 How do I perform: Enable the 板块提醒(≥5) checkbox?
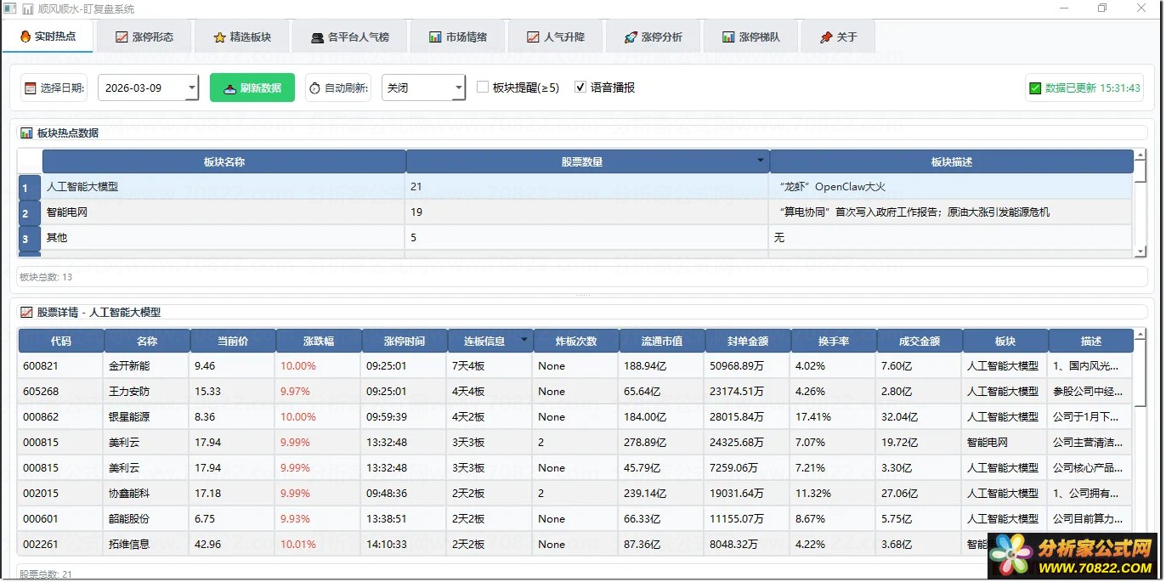[x=483, y=88]
